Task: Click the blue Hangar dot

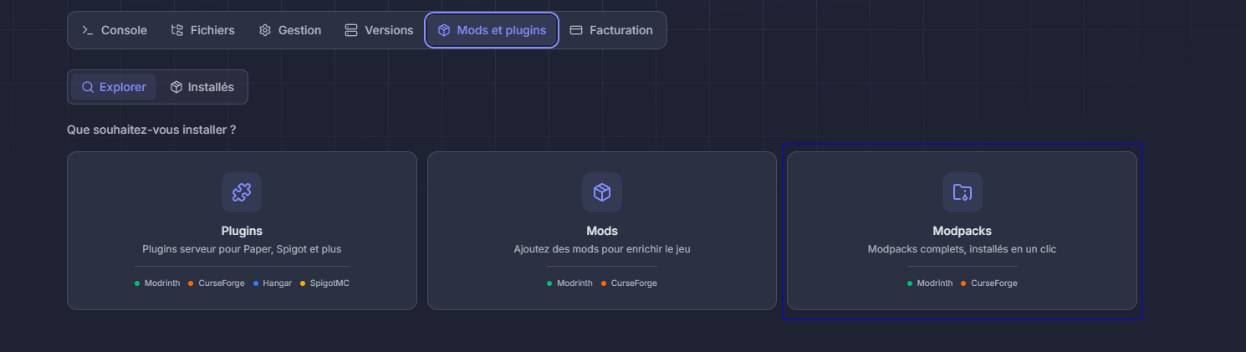Action: (256, 283)
